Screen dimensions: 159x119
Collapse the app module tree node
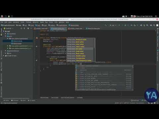(4, 31)
